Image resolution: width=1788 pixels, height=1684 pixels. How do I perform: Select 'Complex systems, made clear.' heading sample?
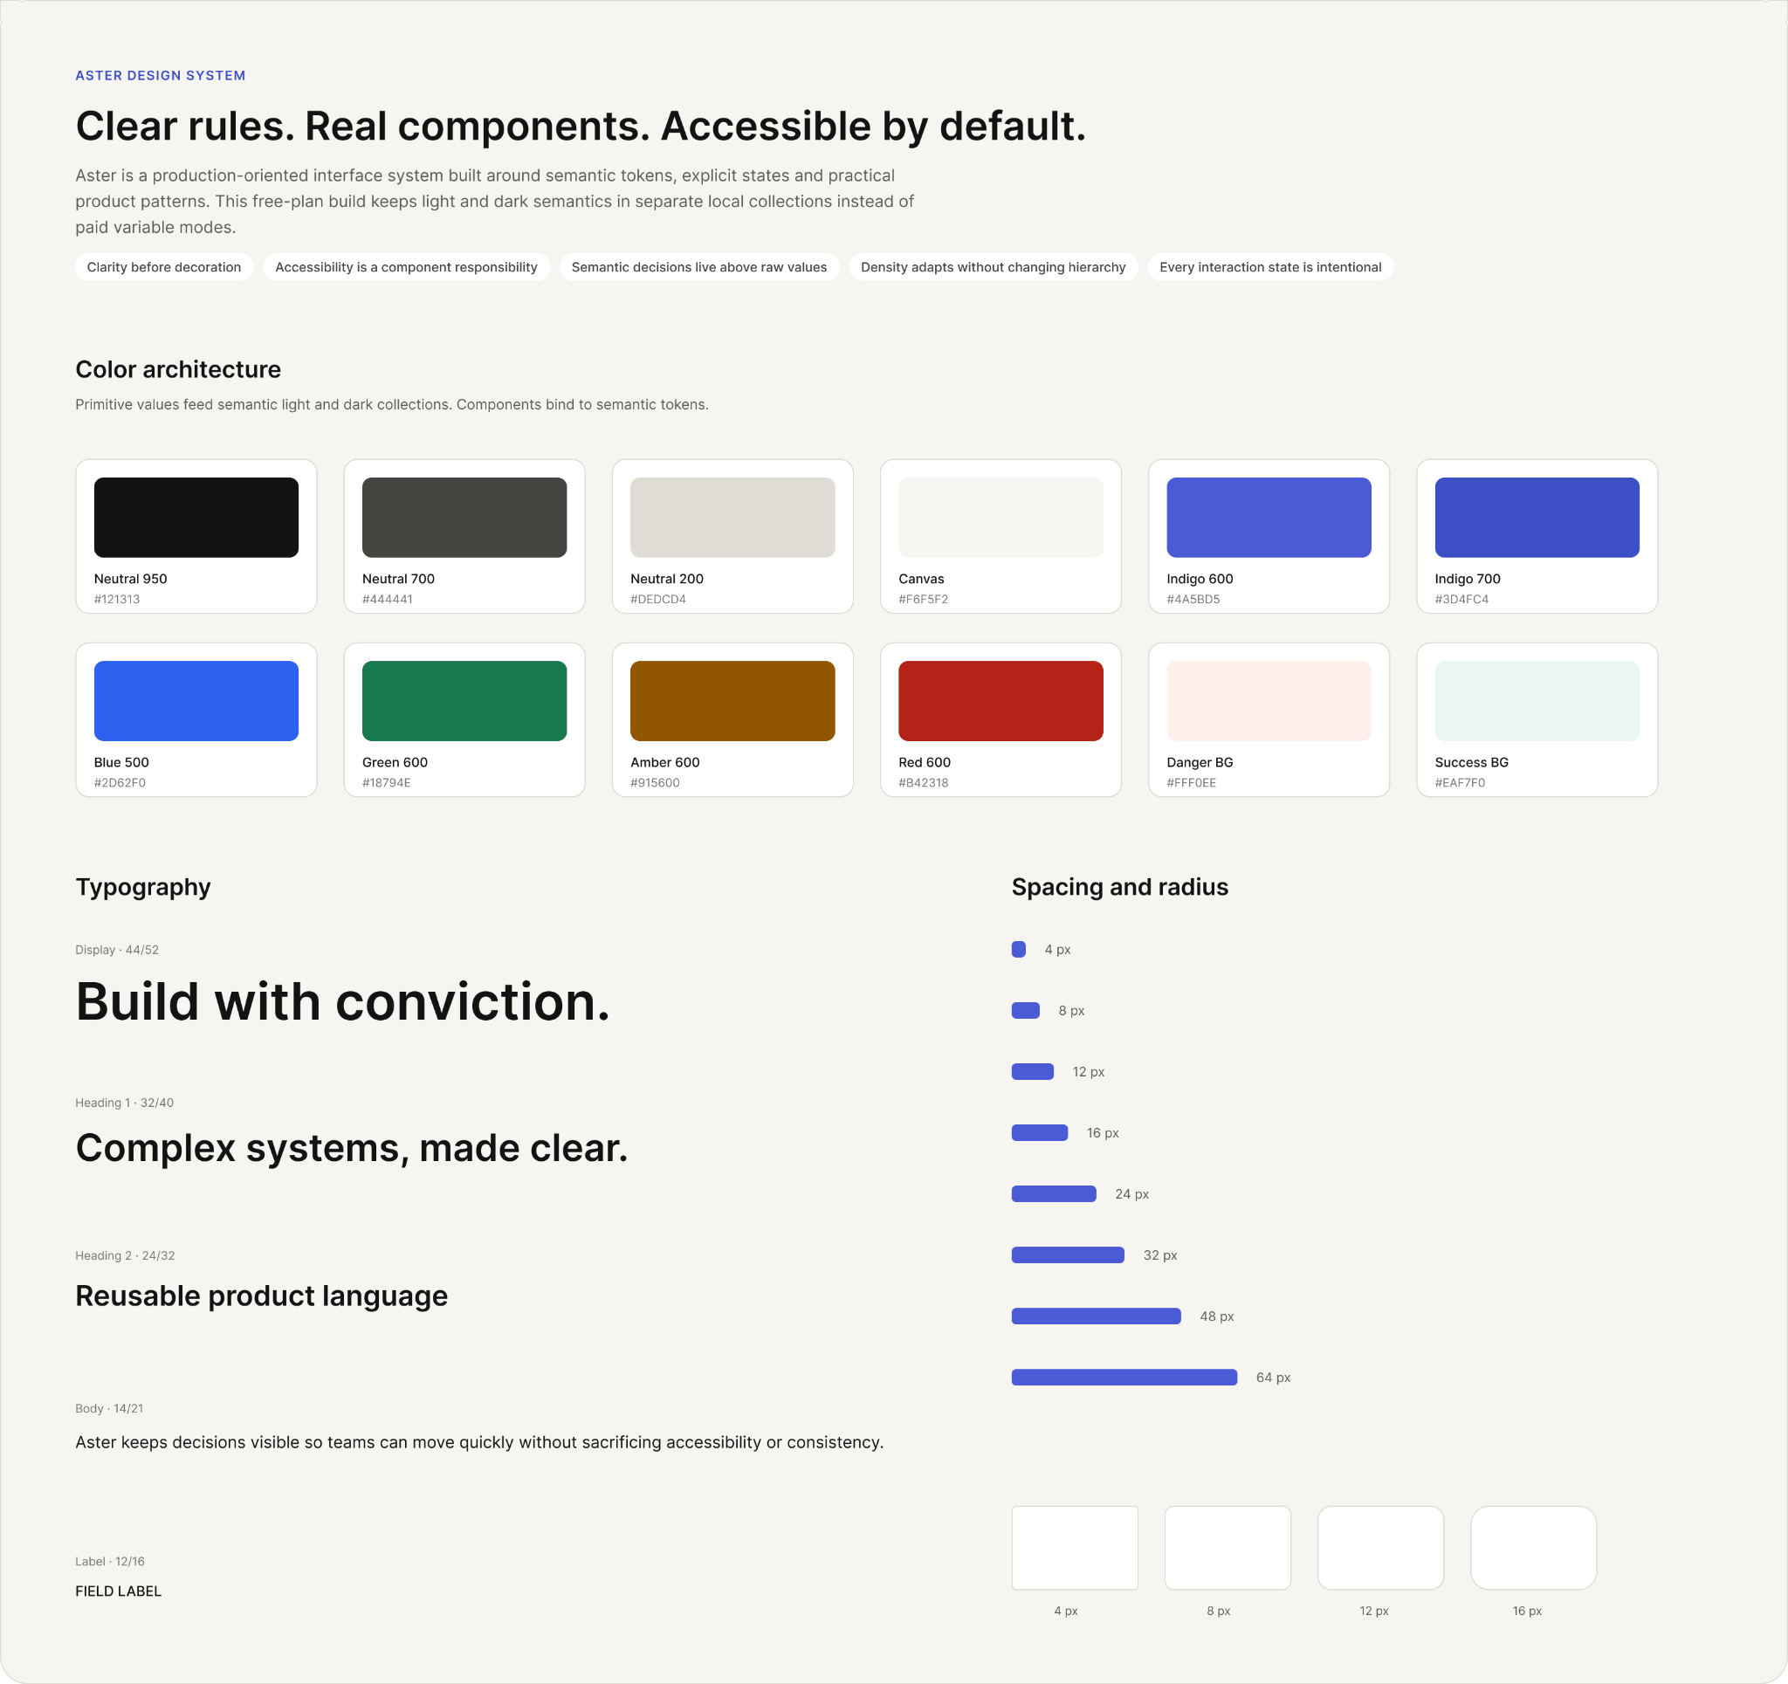pyautogui.click(x=352, y=1148)
